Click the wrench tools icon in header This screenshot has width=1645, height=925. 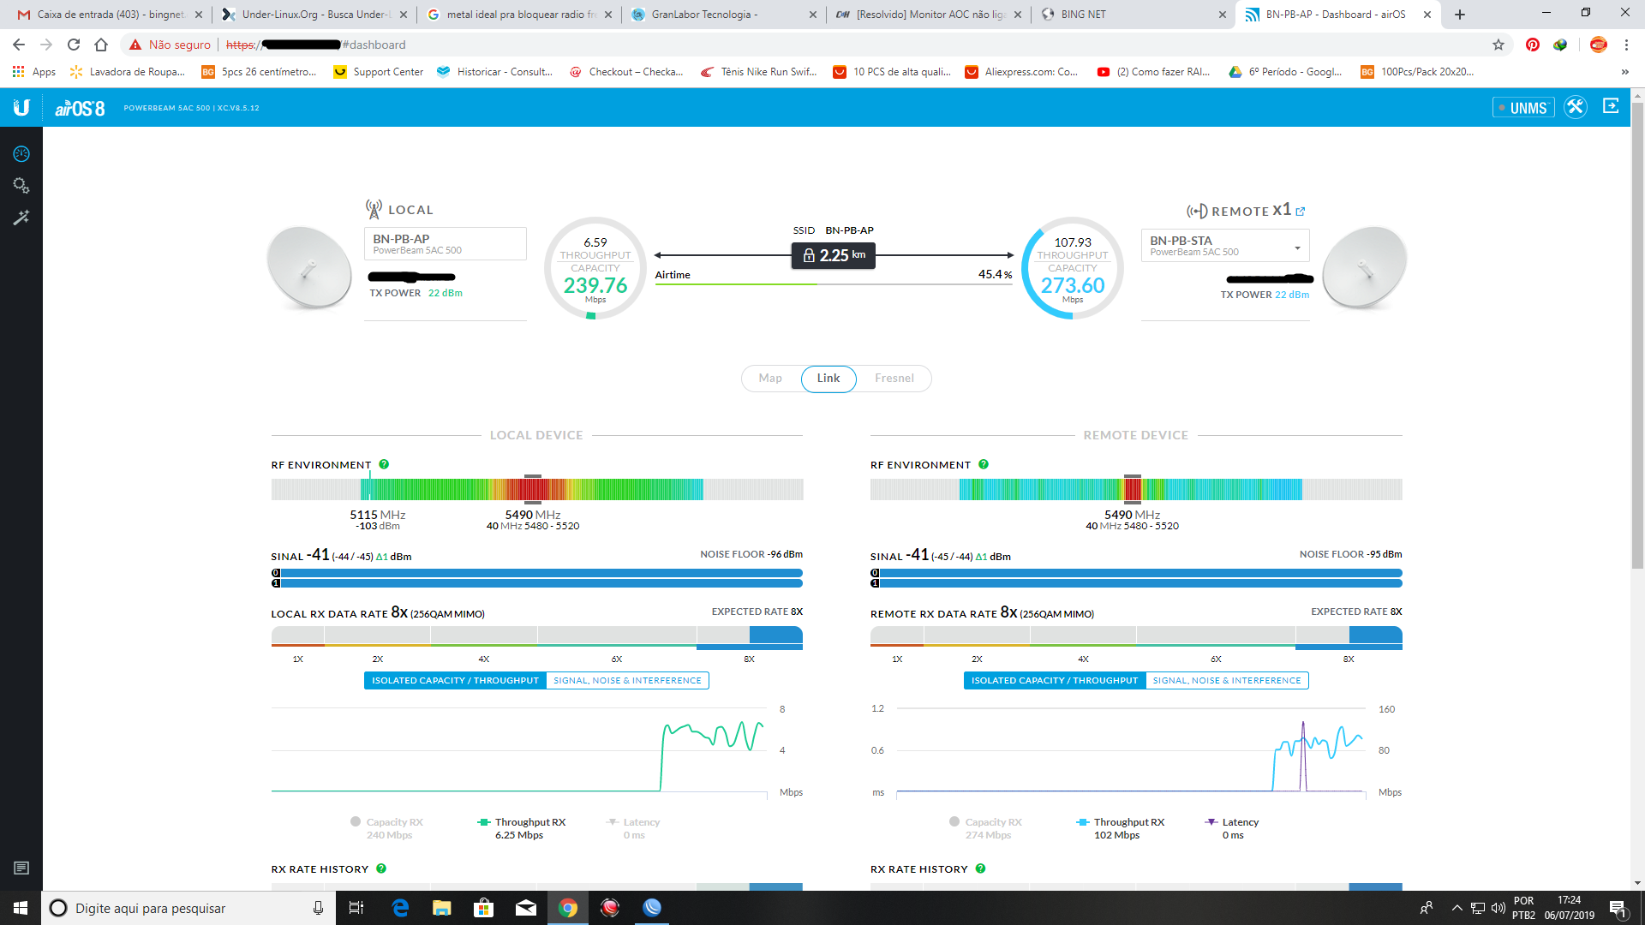pyautogui.click(x=1575, y=107)
